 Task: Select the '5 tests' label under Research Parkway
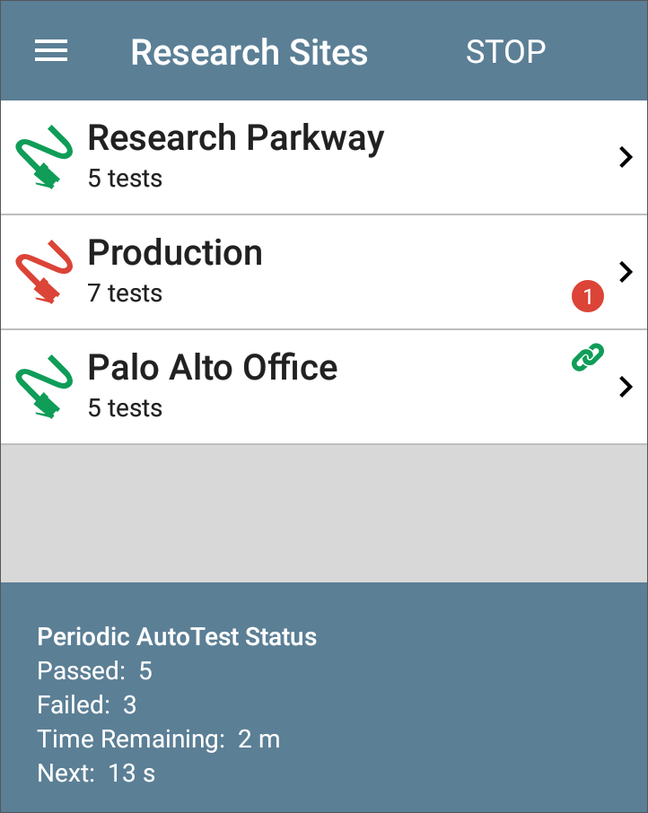[125, 179]
